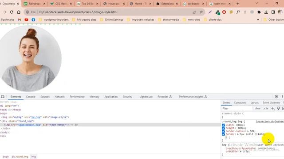284x159 pixels.
Task: Reload the page with the refresh icon
Action: pos(12,12)
